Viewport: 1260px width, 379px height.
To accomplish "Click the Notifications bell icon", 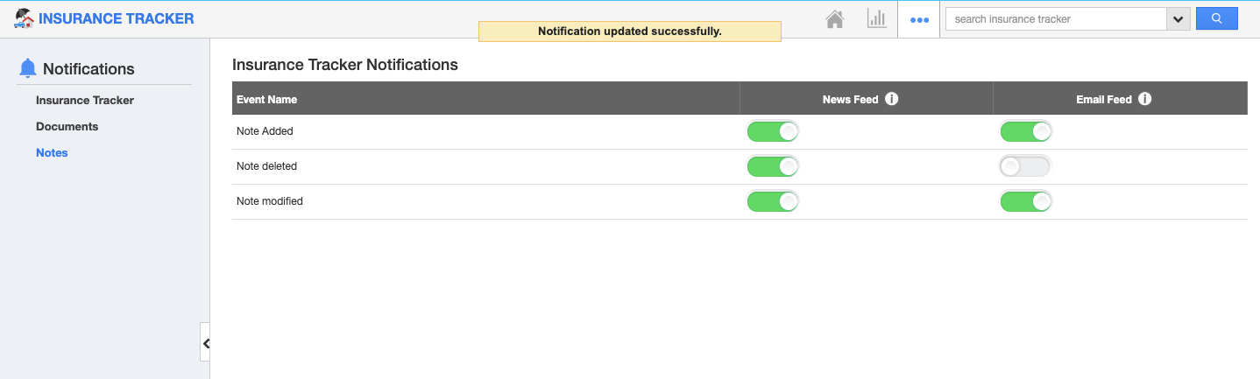I will coord(28,67).
